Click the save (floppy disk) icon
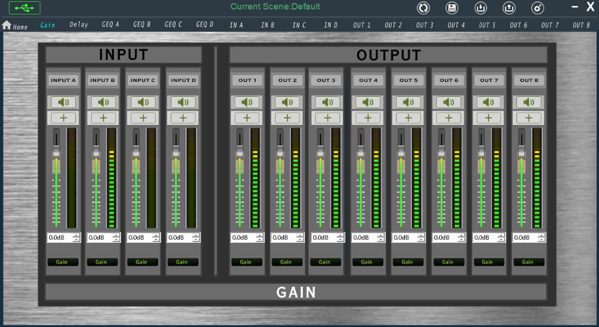The width and height of the screenshot is (599, 327). click(x=452, y=8)
